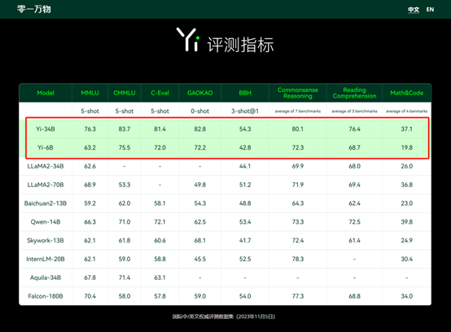The height and width of the screenshot is (332, 451).
Task: Click Yi-34B's CMMLU score 83.7
Action: (125, 129)
